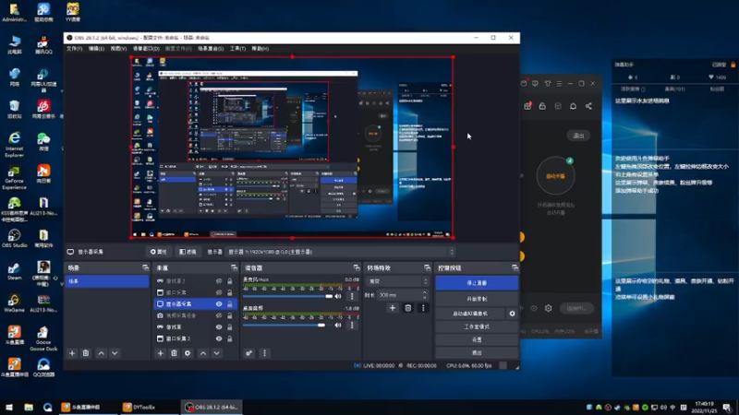This screenshot has width=739, height=415.
Task: Open virtual camera settings with the gear icon
Action: (x=513, y=314)
